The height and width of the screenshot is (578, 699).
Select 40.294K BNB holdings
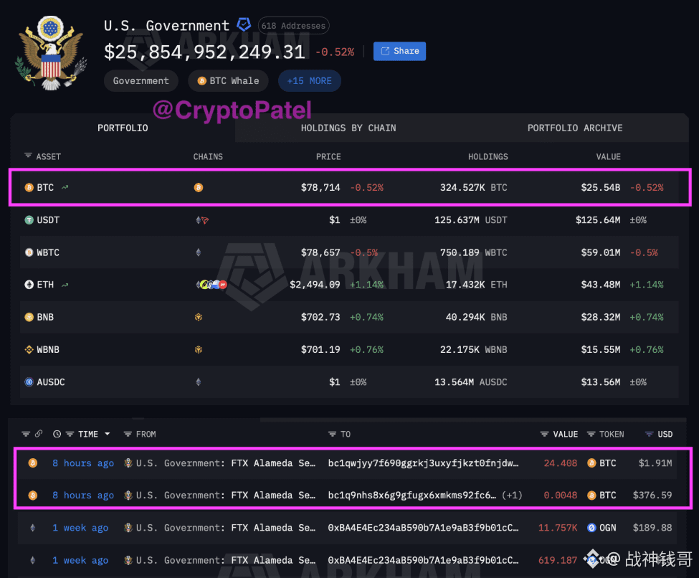click(476, 317)
